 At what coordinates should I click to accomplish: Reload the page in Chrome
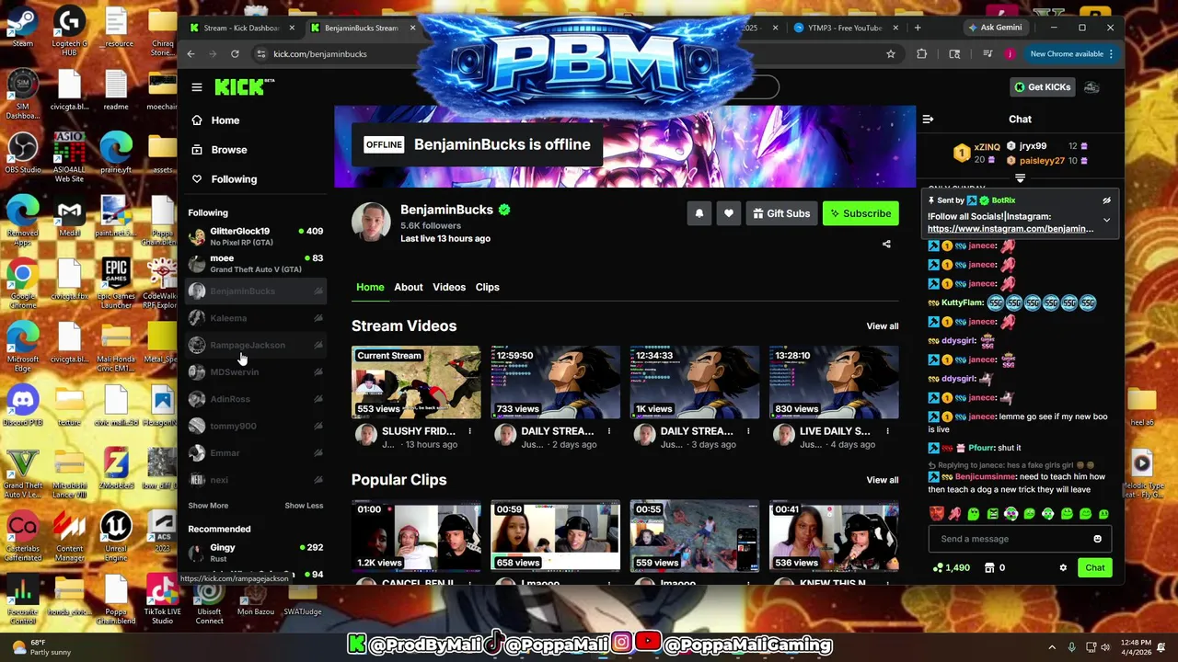point(235,54)
